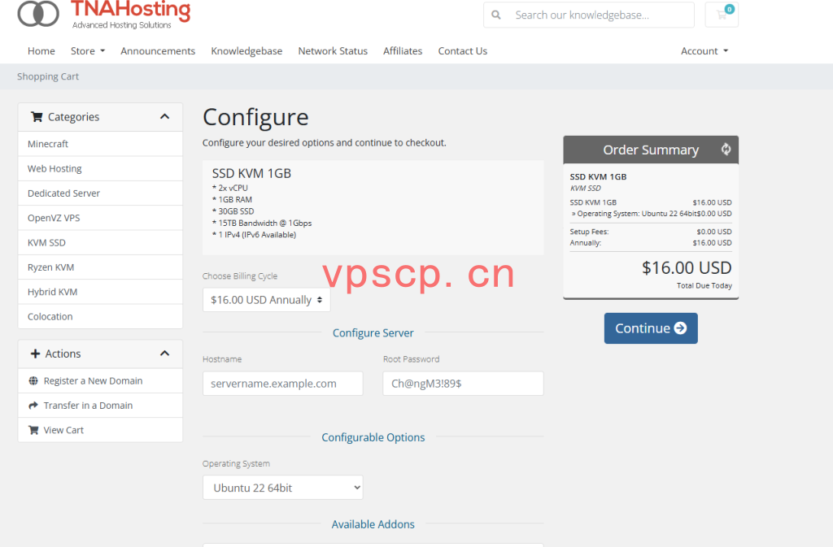Click the 15TB Bandwidth spec line

coord(262,223)
